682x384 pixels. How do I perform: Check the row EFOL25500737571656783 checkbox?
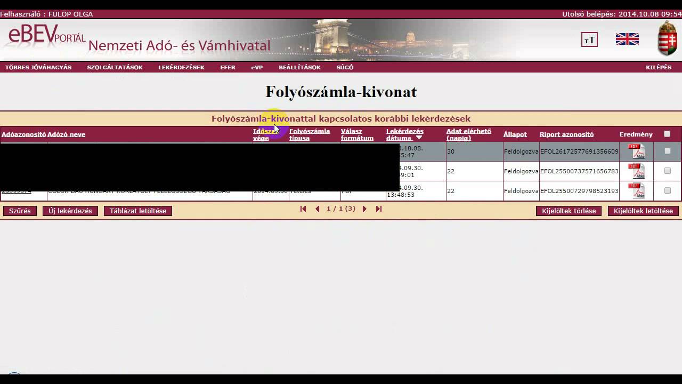click(667, 171)
